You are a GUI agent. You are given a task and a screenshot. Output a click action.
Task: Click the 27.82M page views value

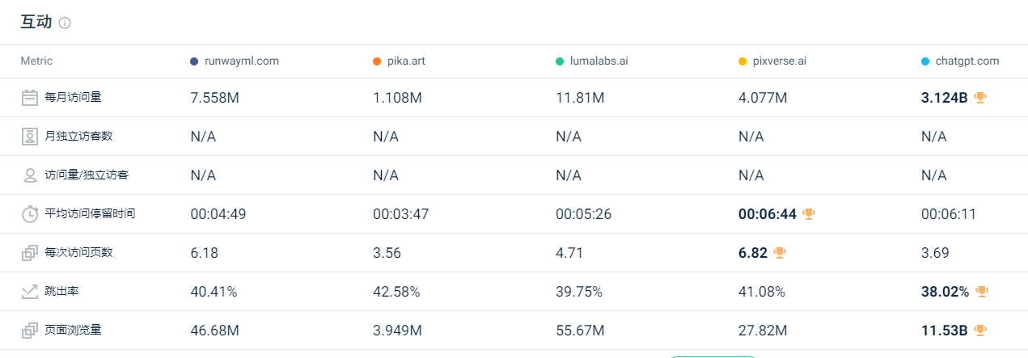763,331
